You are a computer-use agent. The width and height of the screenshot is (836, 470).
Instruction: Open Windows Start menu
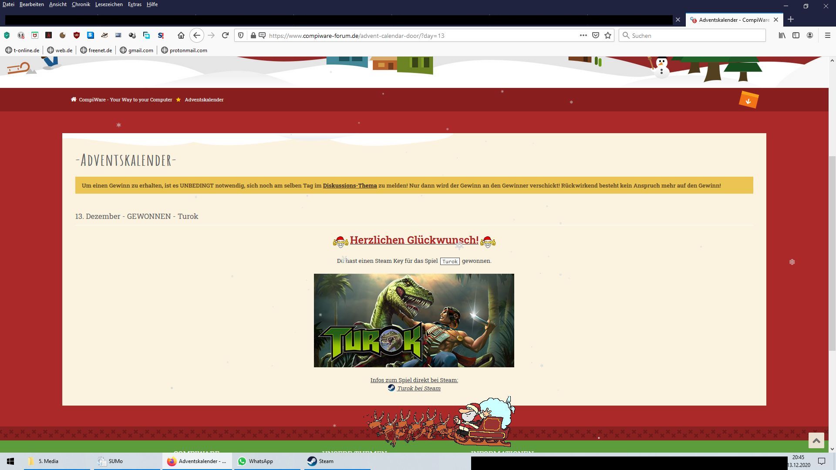click(11, 461)
